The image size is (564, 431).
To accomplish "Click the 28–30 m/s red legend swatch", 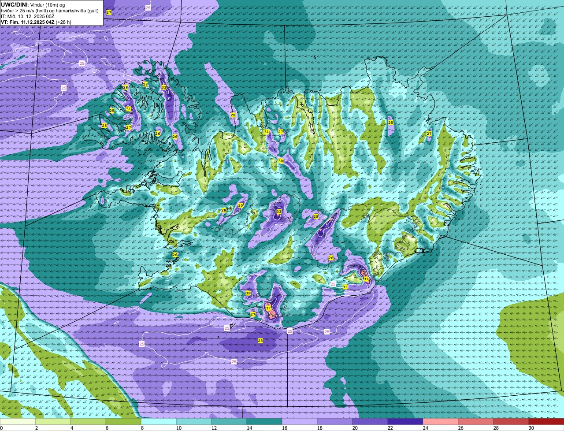I will click(511, 422).
